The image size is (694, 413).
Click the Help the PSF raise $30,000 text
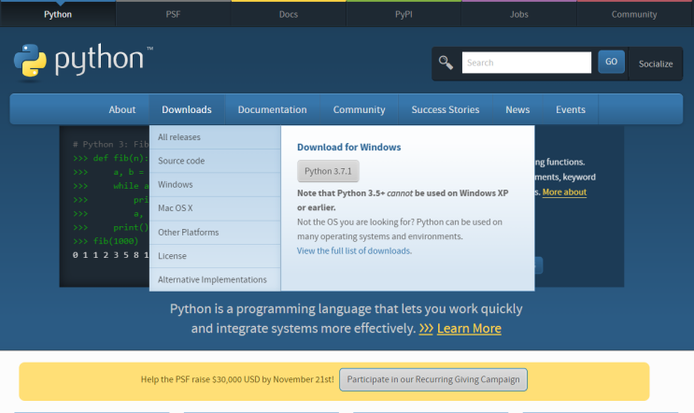(237, 379)
